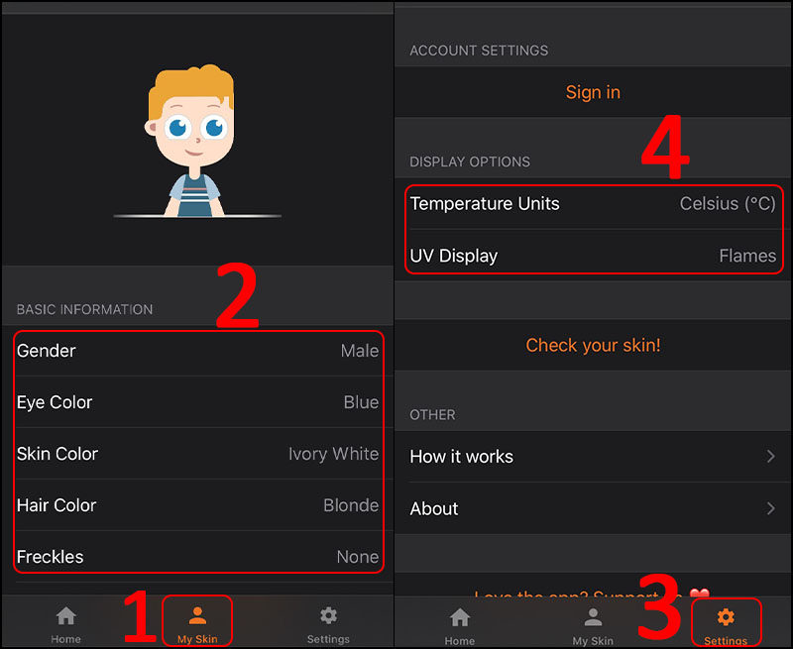The height and width of the screenshot is (649, 793).
Task: Tap the My Skin tab label on left screen
Action: coord(197,639)
